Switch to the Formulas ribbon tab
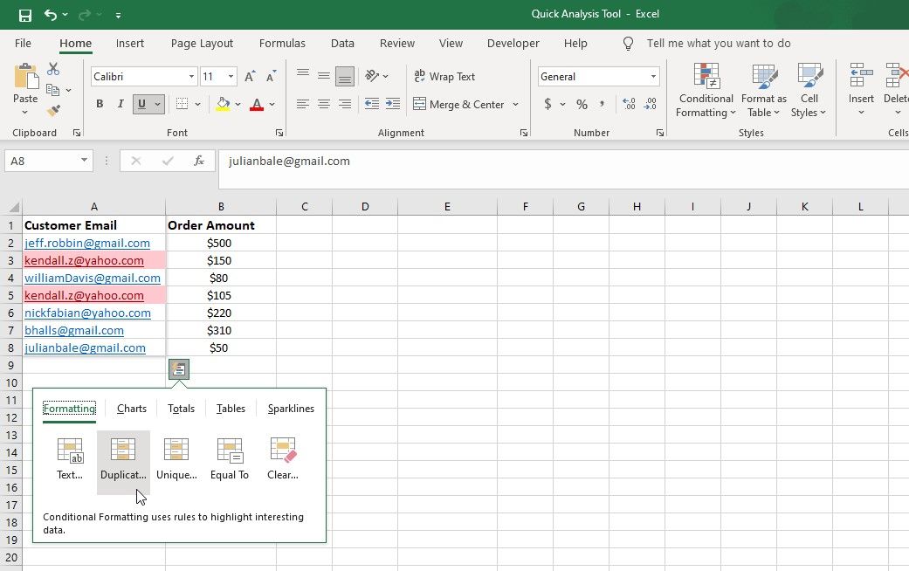Screen dimensions: 909x571 point(282,43)
